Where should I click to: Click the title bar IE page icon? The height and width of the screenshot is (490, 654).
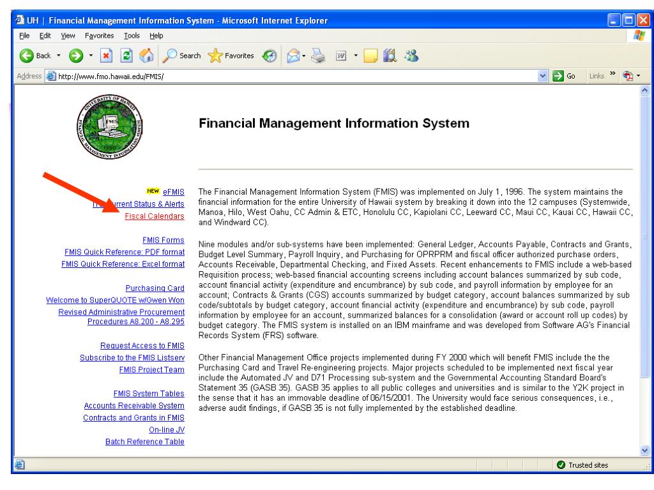(20, 20)
